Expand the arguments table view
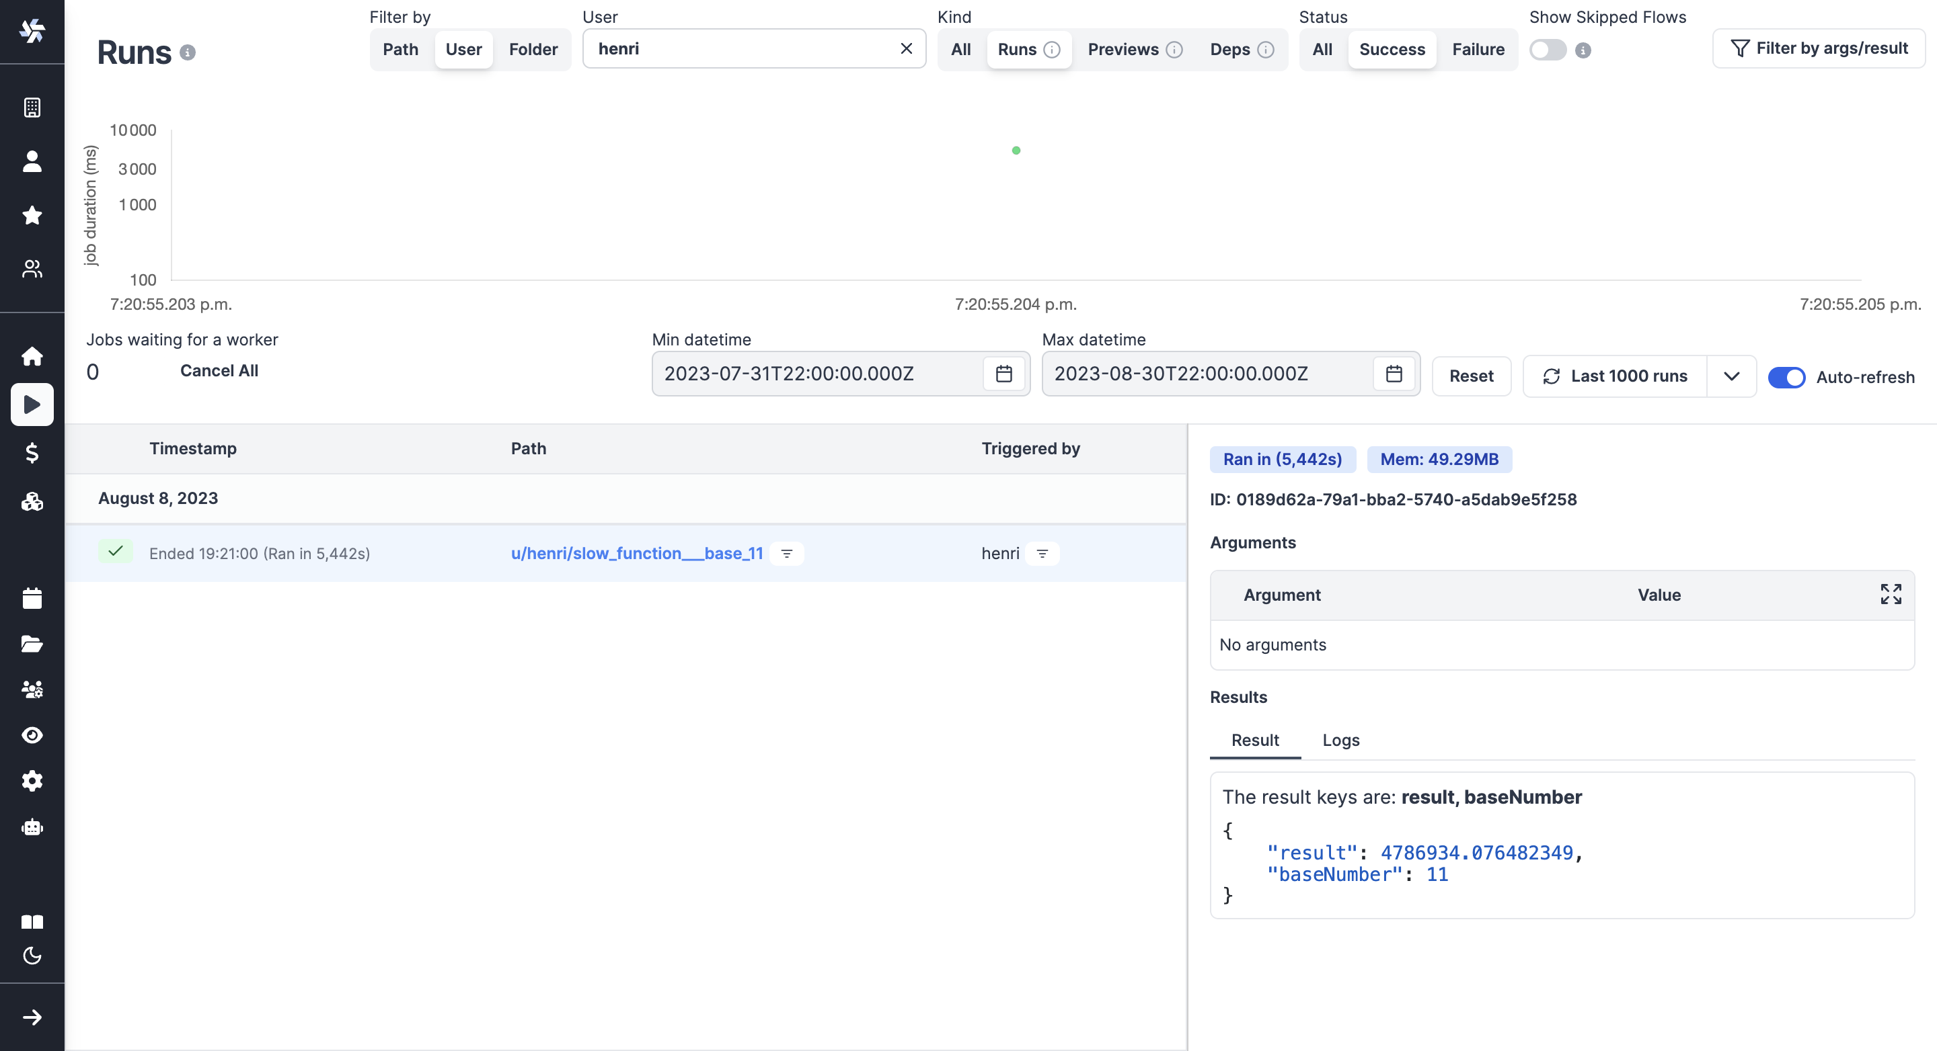The width and height of the screenshot is (1937, 1051). (x=1891, y=594)
